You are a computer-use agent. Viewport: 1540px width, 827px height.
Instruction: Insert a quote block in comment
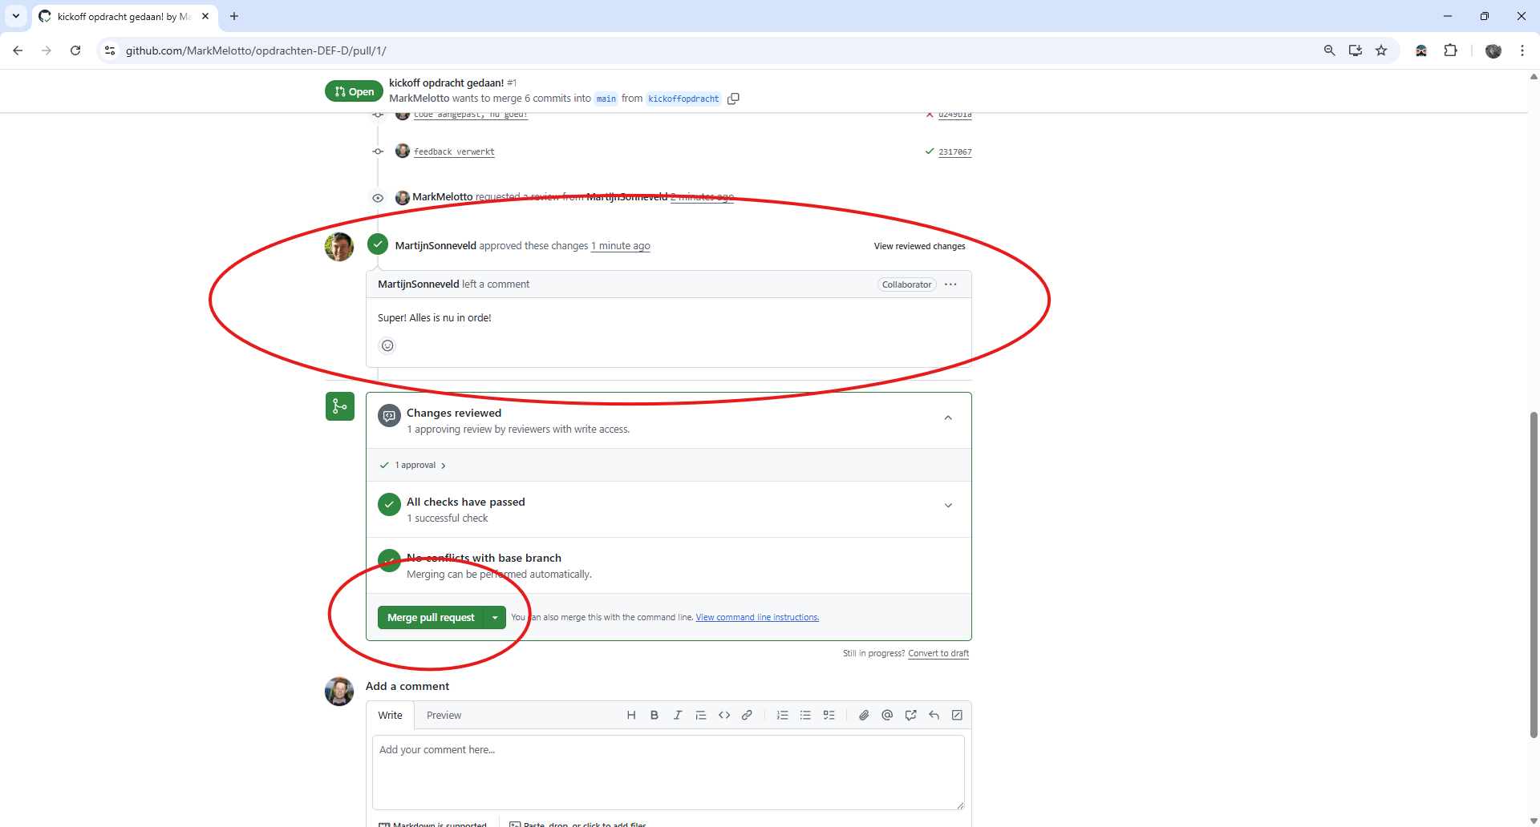coord(701,715)
